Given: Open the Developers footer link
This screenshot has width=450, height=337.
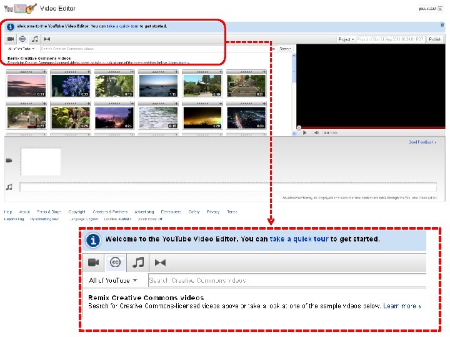Looking at the screenshot, I should (x=171, y=212).
